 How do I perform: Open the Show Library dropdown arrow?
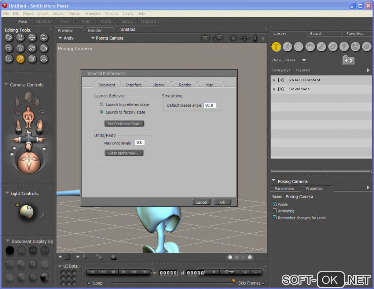click(x=304, y=60)
